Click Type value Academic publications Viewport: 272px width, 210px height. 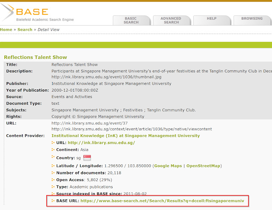(x=91, y=187)
